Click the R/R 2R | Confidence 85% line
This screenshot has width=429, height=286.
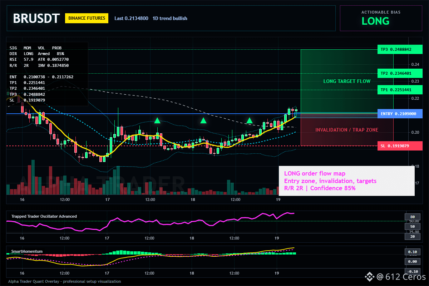click(320, 188)
